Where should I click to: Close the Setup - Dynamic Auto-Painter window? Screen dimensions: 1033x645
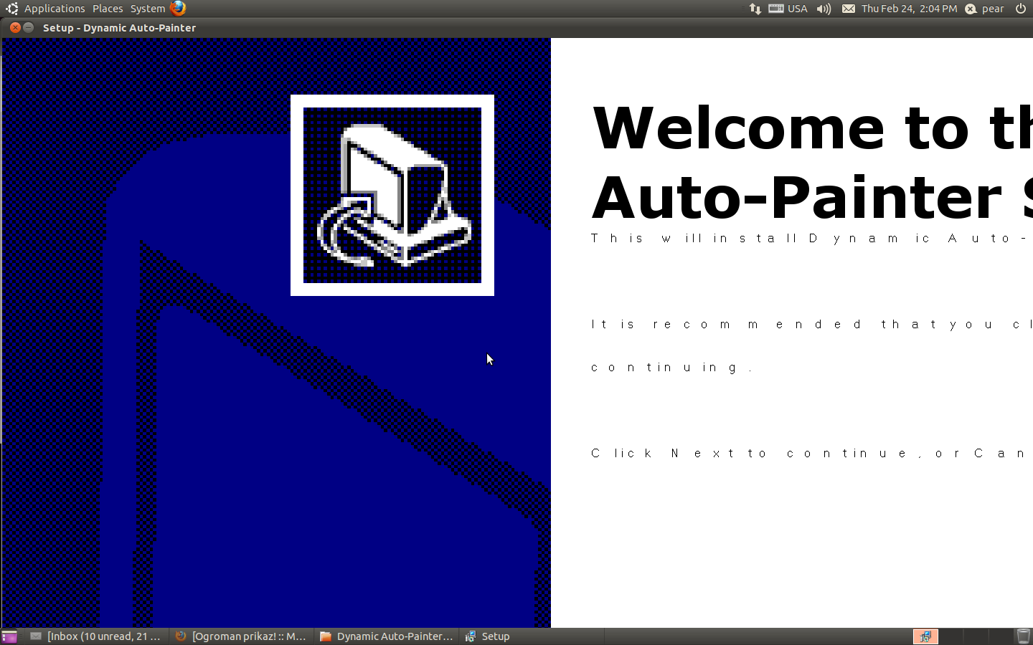pos(15,27)
